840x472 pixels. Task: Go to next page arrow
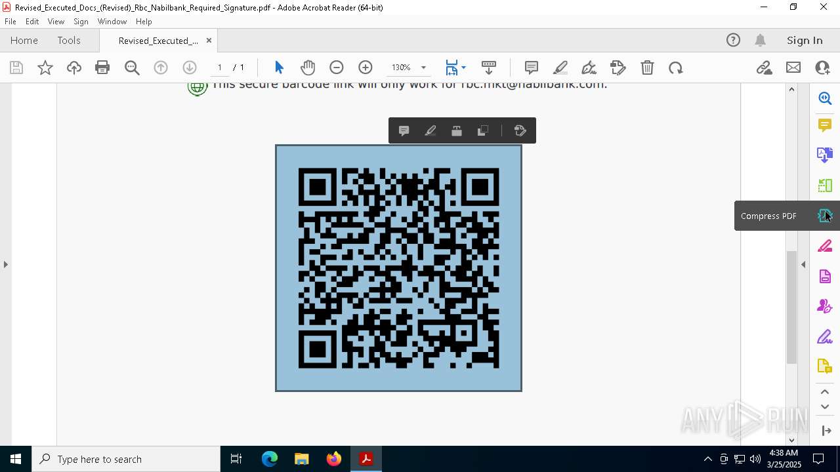pos(190,68)
